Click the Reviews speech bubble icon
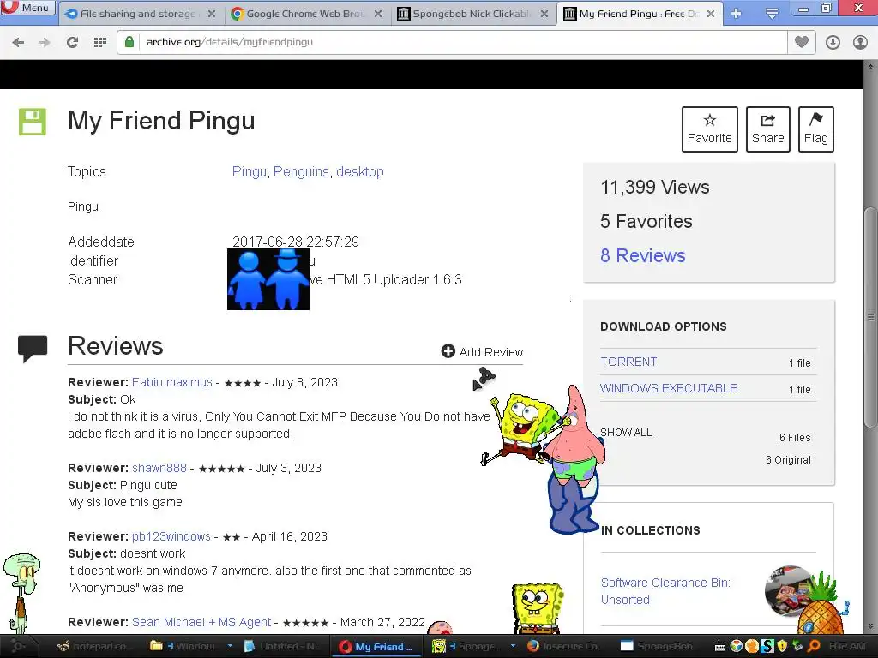This screenshot has height=658, width=878. 33,348
